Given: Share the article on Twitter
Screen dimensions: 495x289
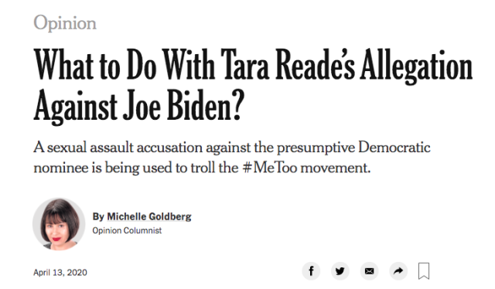Looking at the screenshot, I should pos(340,271).
